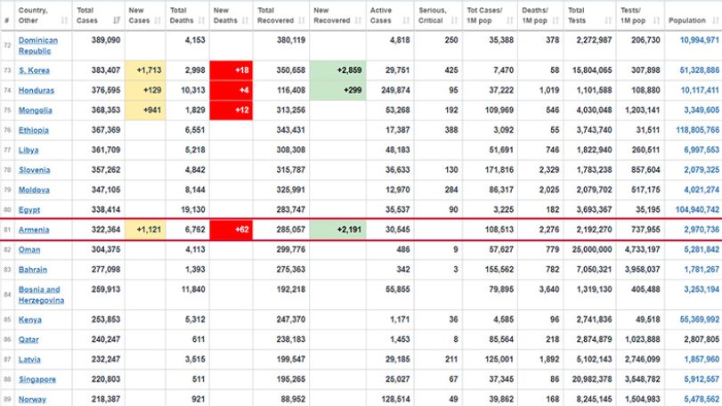The width and height of the screenshot is (722, 406).
Task: Open the Dominican Republic link
Action: (37, 45)
